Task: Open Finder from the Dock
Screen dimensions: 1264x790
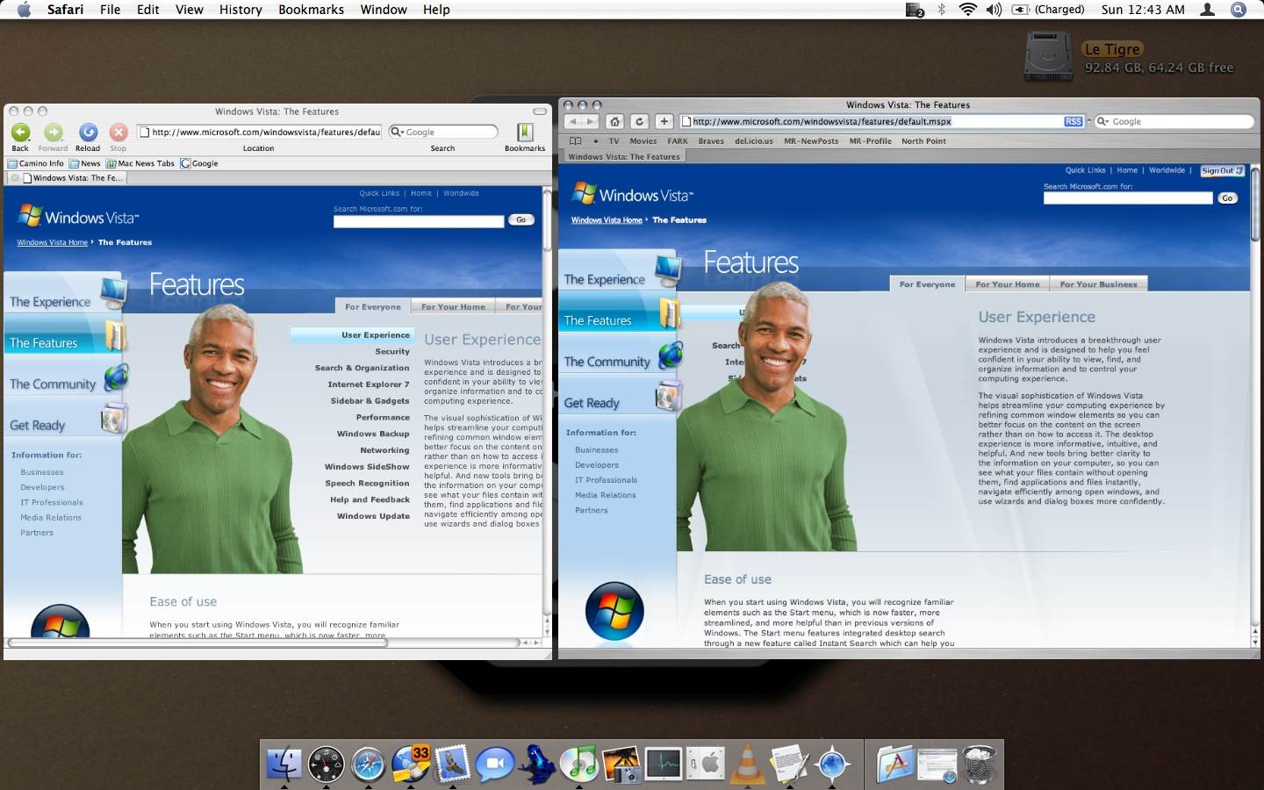Action: (284, 765)
